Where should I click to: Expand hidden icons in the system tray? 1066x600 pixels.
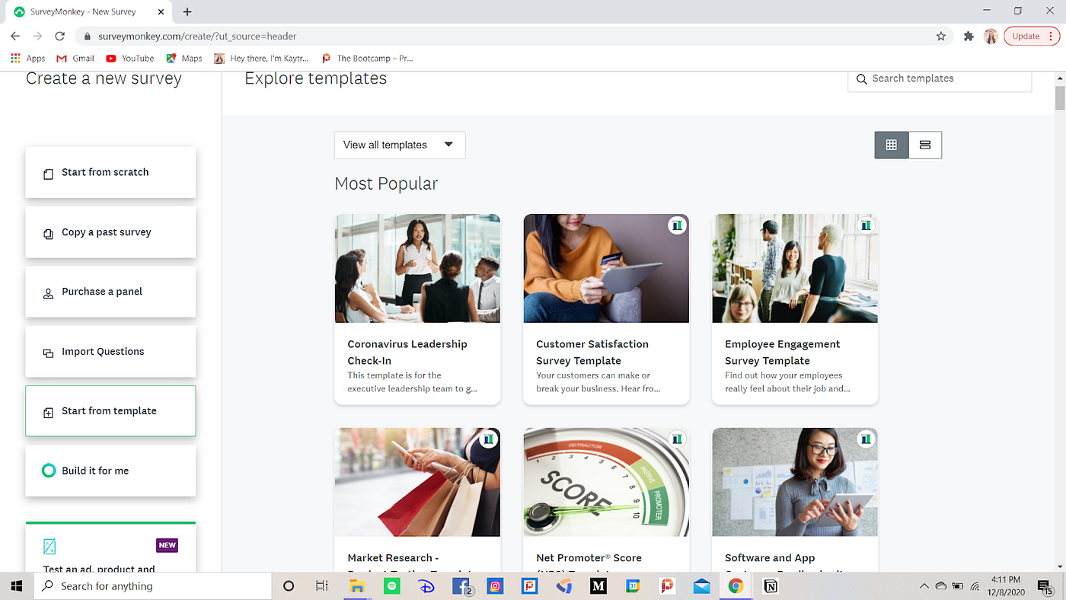coord(924,586)
